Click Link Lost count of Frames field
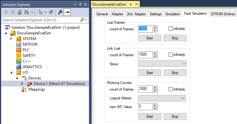Screen dimensions: 237x124 (145, 55)
